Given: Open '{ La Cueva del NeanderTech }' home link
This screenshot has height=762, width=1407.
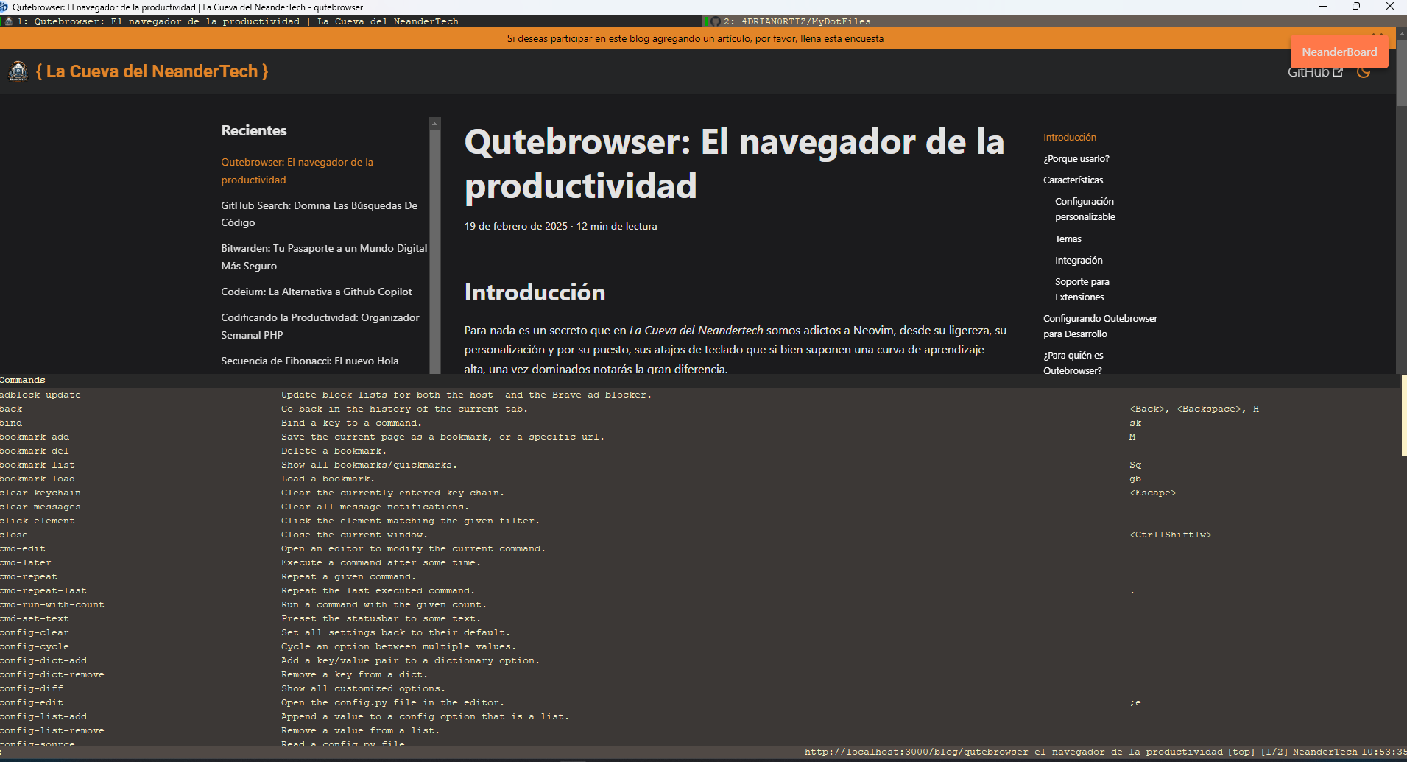Looking at the screenshot, I should [152, 71].
